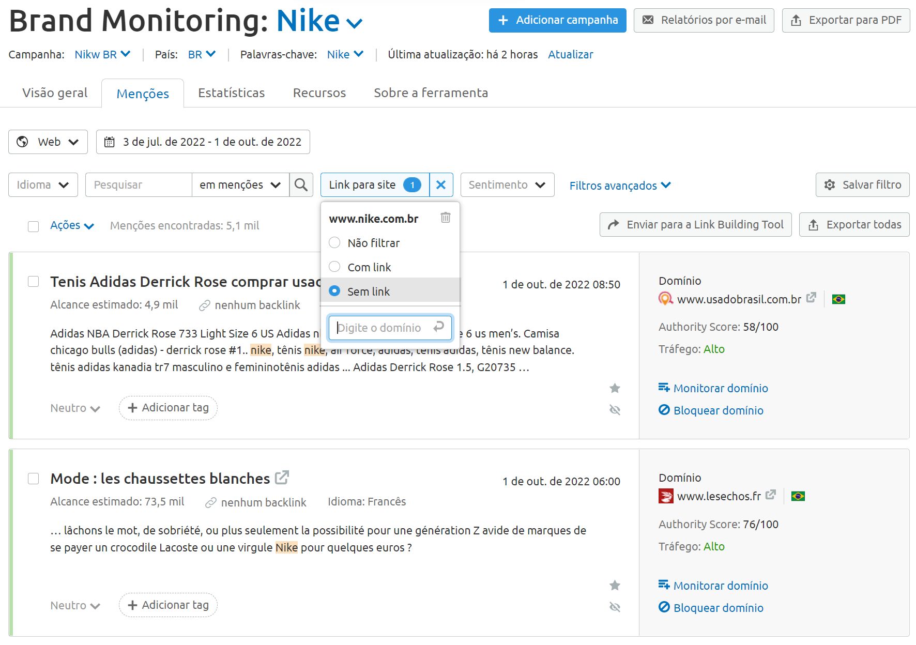
Task: Expand the Sentimento filter dropdown
Action: pyautogui.click(x=507, y=185)
